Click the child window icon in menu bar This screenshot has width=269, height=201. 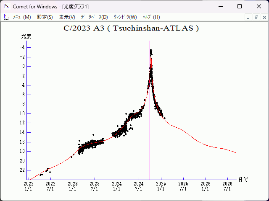coord(6,17)
